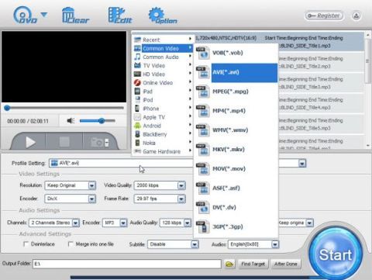This screenshot has height=280, width=372.
Task: Choose DV(*.dv) format icon
Action: [203, 207]
